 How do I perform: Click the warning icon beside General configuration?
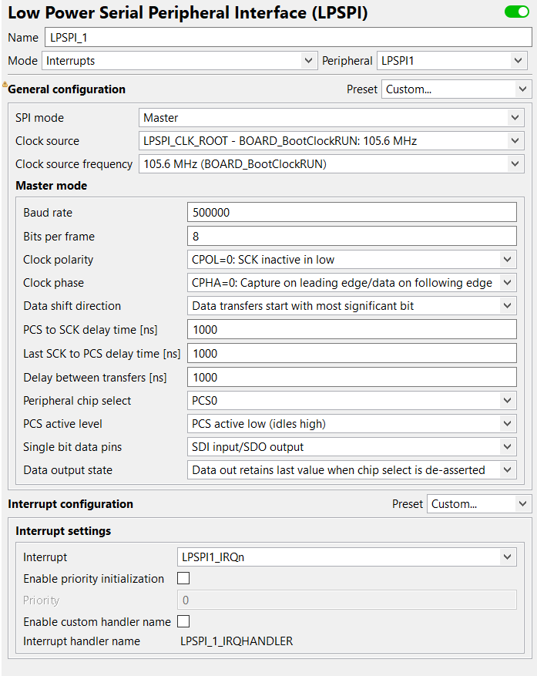point(5,85)
